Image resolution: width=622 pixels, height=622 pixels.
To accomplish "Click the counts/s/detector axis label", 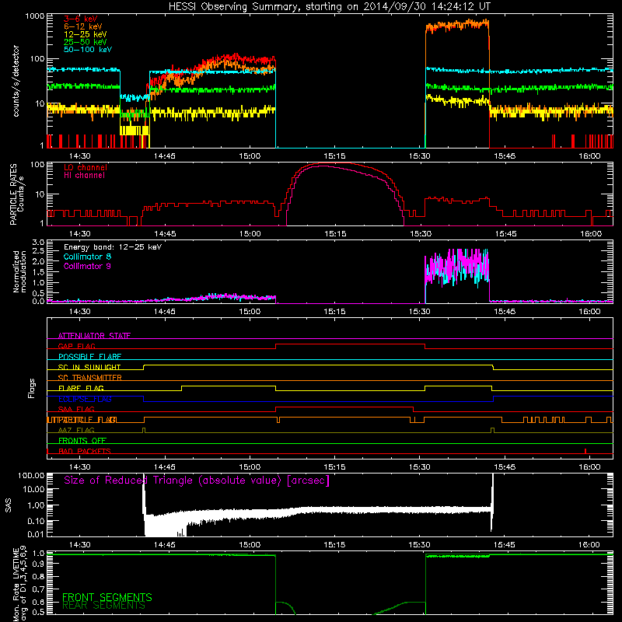I will click(x=16, y=81).
